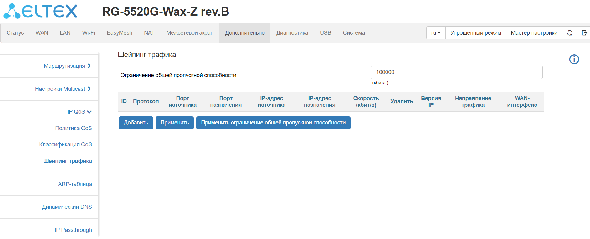The image size is (590, 239).
Task: Collapse the IP QoS sidebar section
Action: [x=80, y=112]
